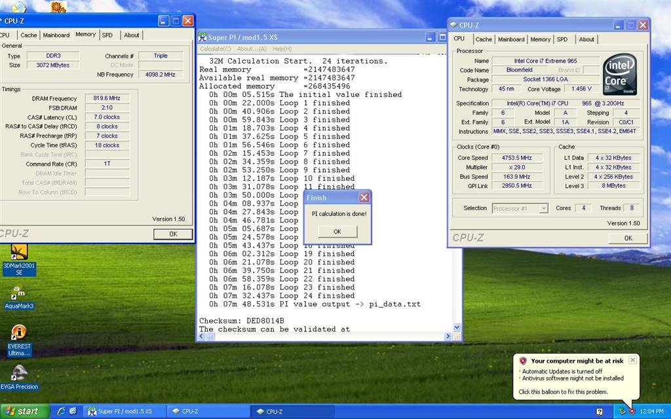Click the Level 3 cache 8 MBytes field

pyautogui.click(x=613, y=185)
